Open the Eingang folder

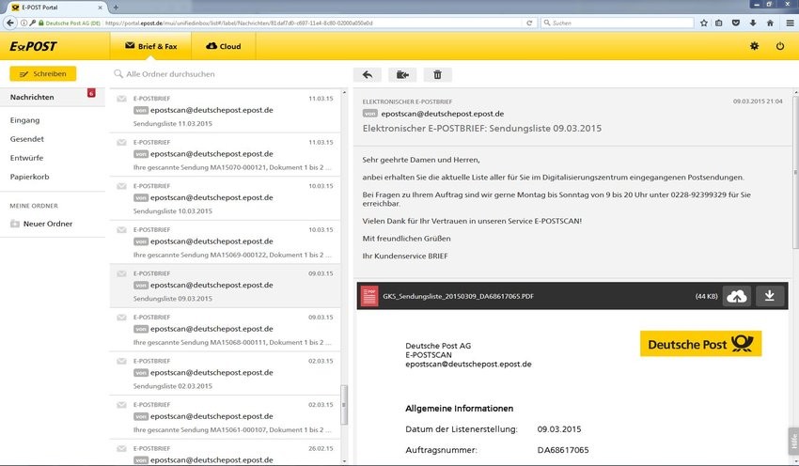click(25, 120)
